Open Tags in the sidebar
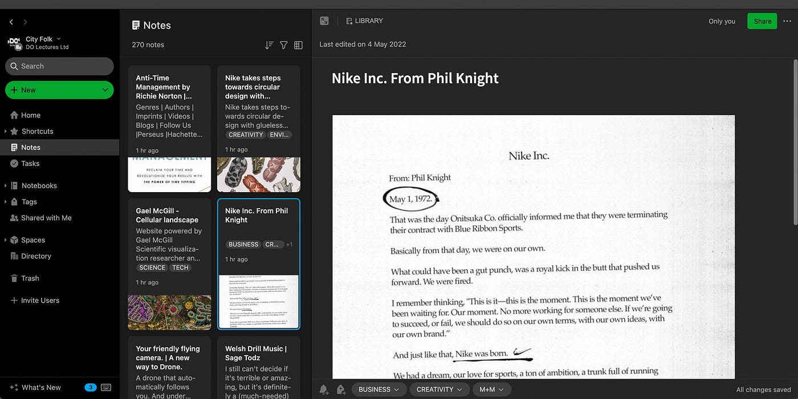 [29, 202]
